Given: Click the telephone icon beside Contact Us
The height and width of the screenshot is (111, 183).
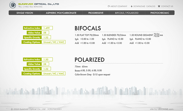Looking at the screenshot, I should pyautogui.click(x=159, y=6).
